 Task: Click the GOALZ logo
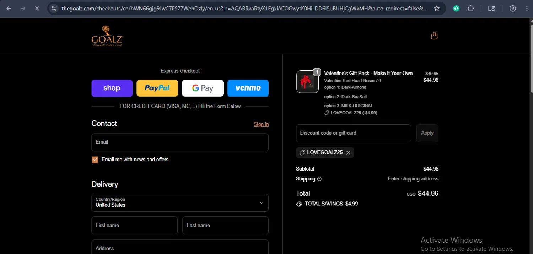107,36
